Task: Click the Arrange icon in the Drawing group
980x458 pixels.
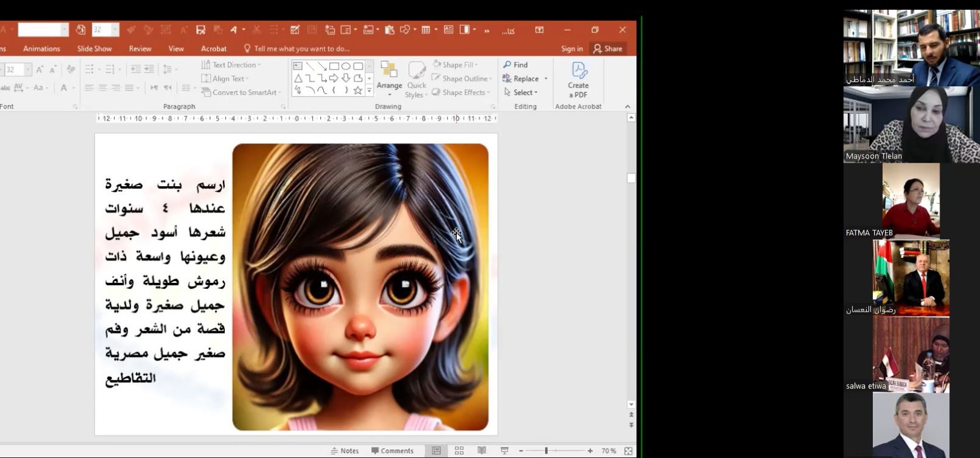Action: 389,70
